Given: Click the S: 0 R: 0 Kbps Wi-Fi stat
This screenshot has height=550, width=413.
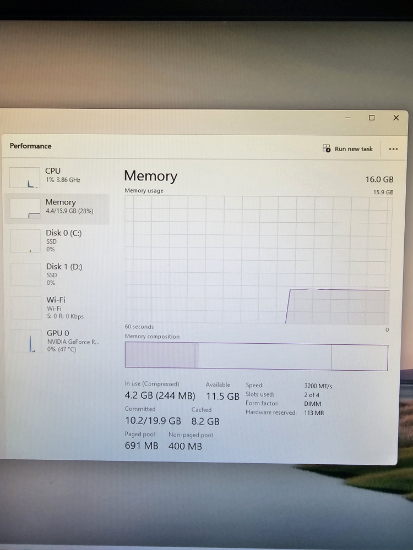Looking at the screenshot, I should pos(66,316).
